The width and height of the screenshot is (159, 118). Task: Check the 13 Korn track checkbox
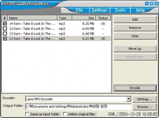coord(5,34)
